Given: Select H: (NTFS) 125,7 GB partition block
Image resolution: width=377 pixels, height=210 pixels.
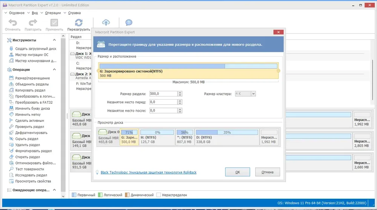Looking at the screenshot, I should click(x=157, y=137).
